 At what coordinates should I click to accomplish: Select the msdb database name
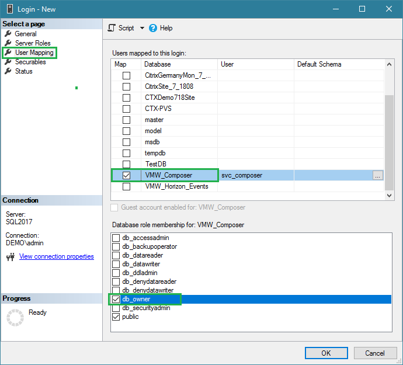(x=152, y=142)
